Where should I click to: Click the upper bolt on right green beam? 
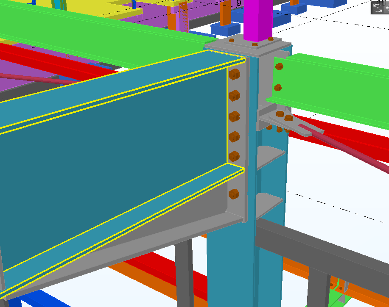[x=279, y=66]
